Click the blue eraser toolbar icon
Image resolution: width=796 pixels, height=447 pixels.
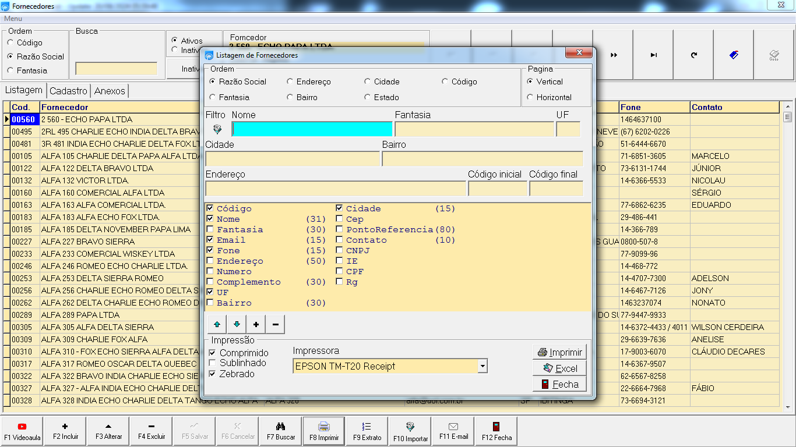coord(734,55)
